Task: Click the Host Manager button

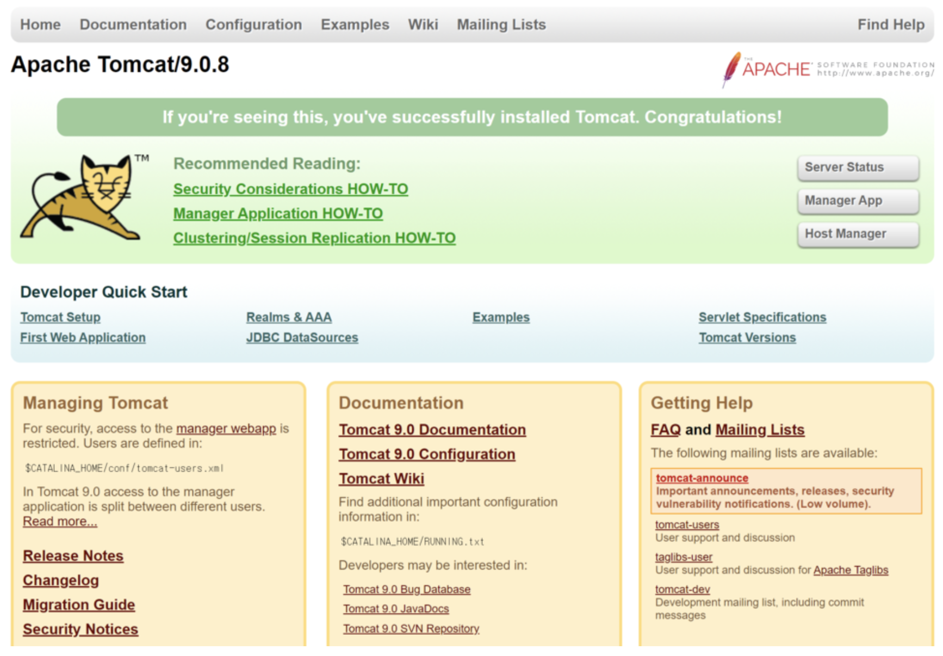Action: pyautogui.click(x=858, y=234)
